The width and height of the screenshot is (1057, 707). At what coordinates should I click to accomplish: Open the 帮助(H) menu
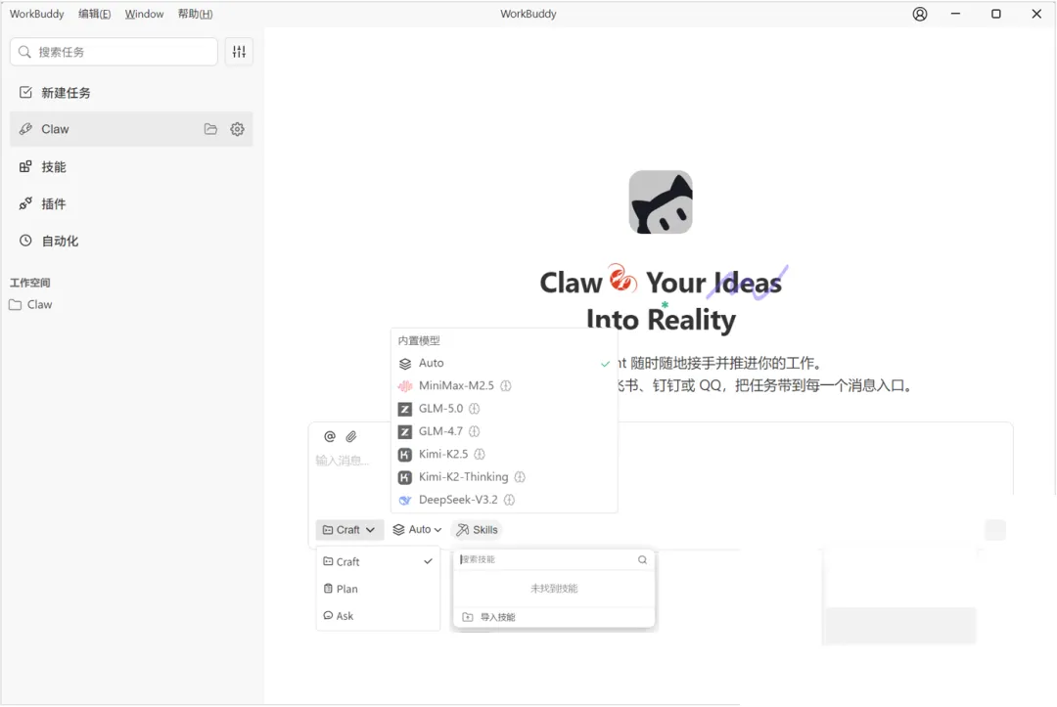click(x=196, y=14)
